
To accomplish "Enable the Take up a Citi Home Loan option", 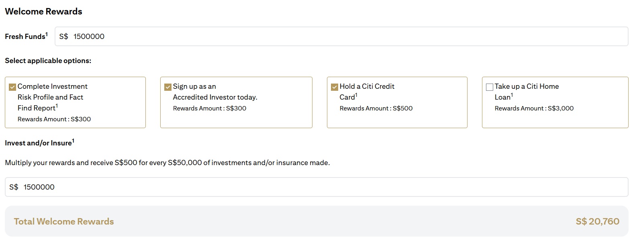I will (489, 86).
